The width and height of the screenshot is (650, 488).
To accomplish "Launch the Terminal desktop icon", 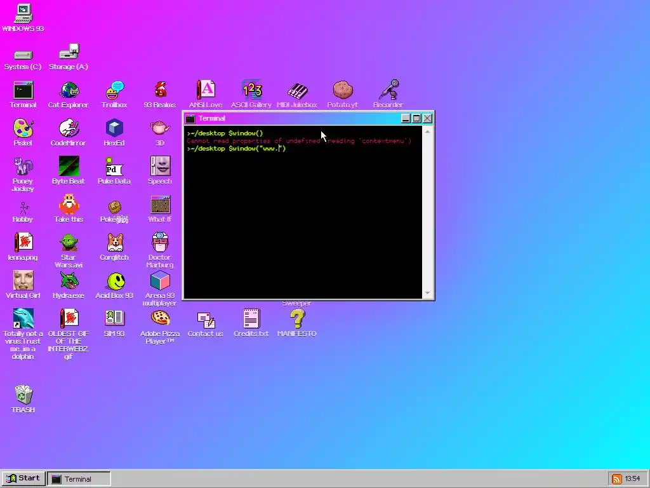I will 23,95.
